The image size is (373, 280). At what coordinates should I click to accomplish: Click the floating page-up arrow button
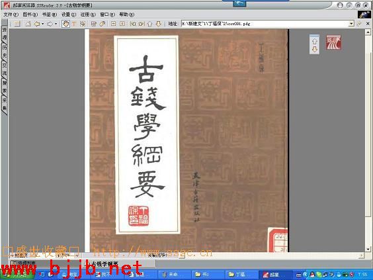315,41
